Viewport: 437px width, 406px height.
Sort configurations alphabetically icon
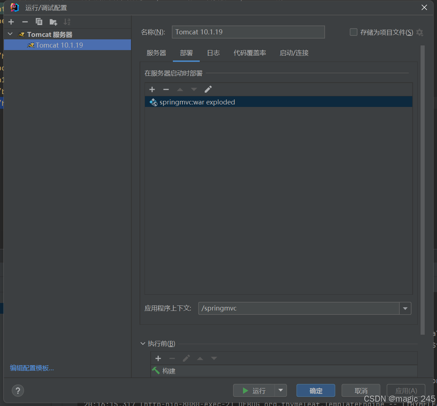pos(67,22)
